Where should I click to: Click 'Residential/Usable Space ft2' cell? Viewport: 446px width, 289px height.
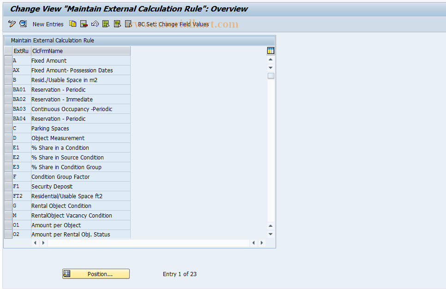80,196
